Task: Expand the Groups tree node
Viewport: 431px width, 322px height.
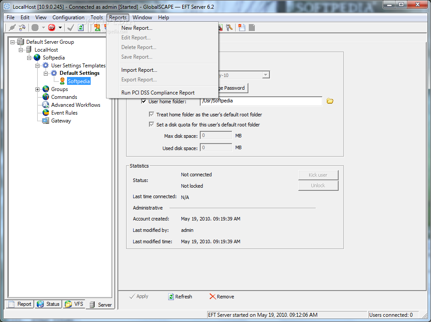Action: (x=38, y=90)
